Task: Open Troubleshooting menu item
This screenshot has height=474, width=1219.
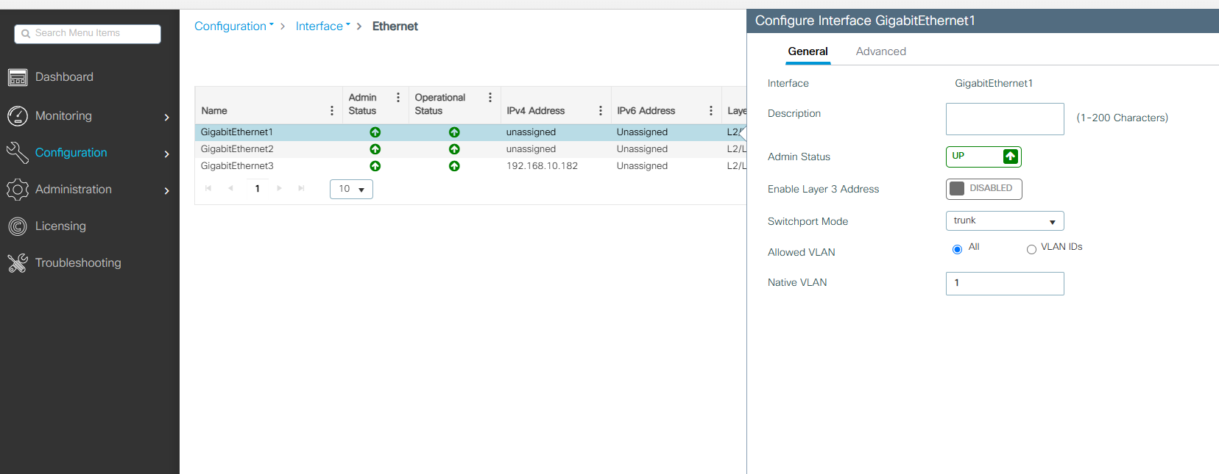Action: tap(78, 263)
